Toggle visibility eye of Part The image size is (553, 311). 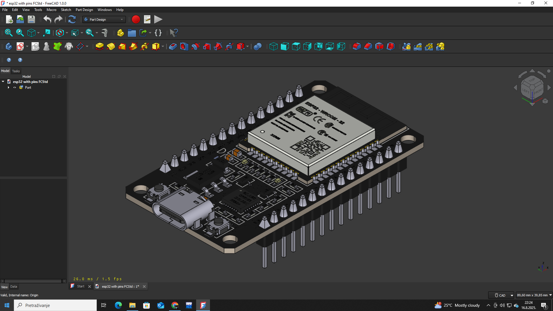[x=15, y=88]
